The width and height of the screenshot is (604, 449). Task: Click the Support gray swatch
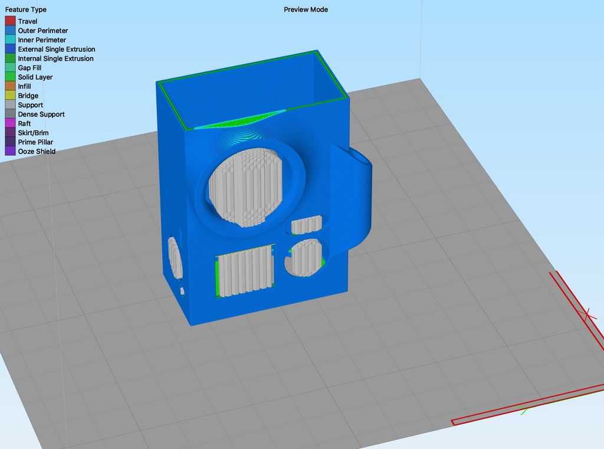10,104
